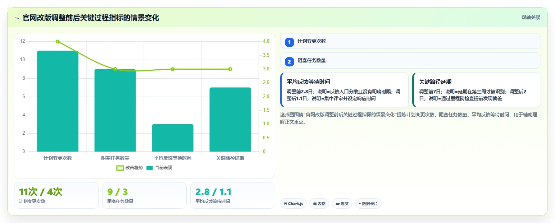Select the 平均反馈等待时间 bar in the chart

coord(173,138)
